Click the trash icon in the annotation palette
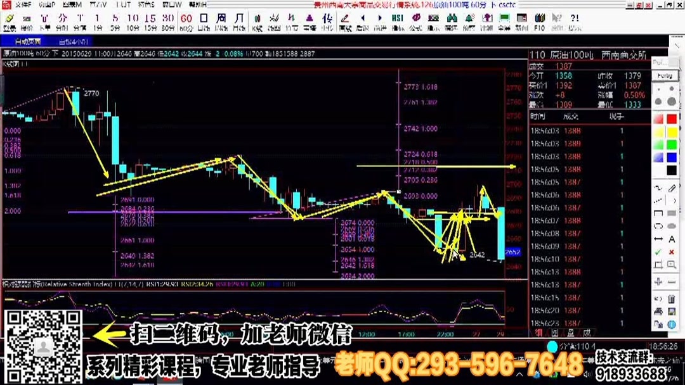This screenshot has height=385, width=685. 673,296
